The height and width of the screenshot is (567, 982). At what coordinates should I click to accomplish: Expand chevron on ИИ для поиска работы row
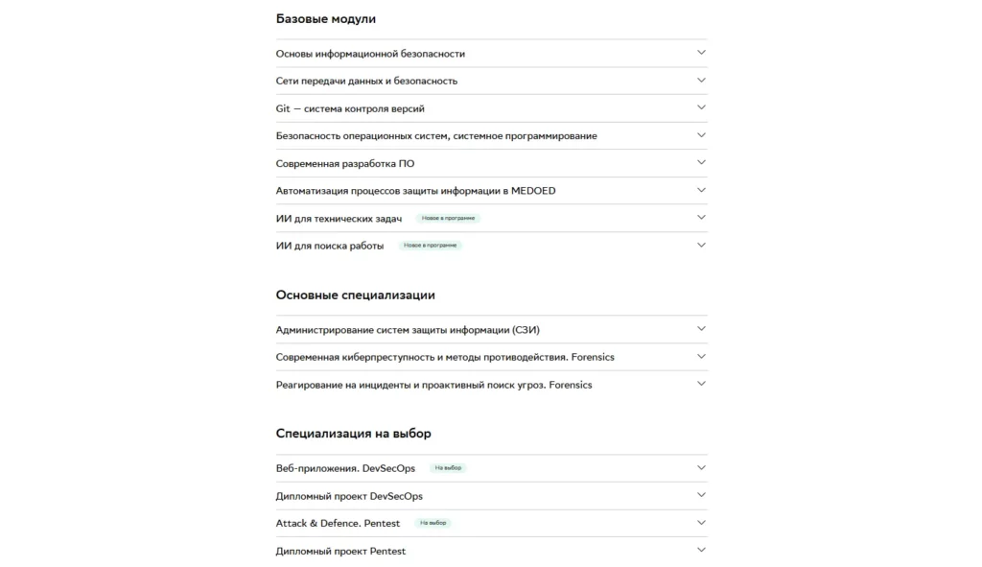tap(701, 245)
